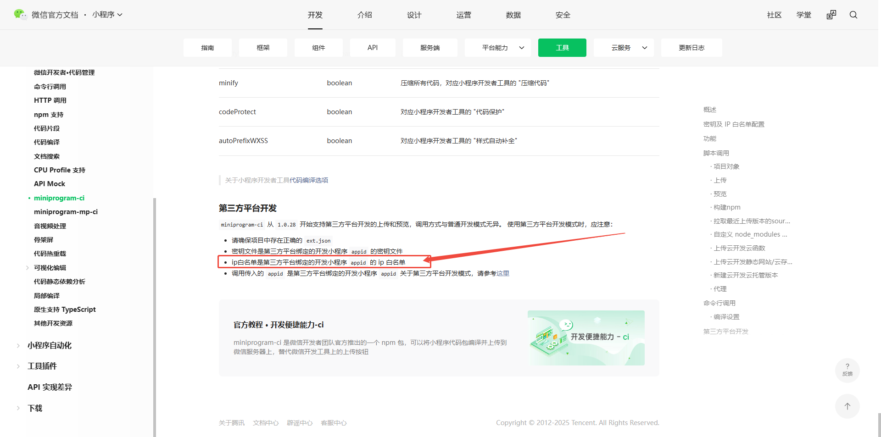
Task: Jump to 第三方平台开发 outline entry
Action: point(726,332)
